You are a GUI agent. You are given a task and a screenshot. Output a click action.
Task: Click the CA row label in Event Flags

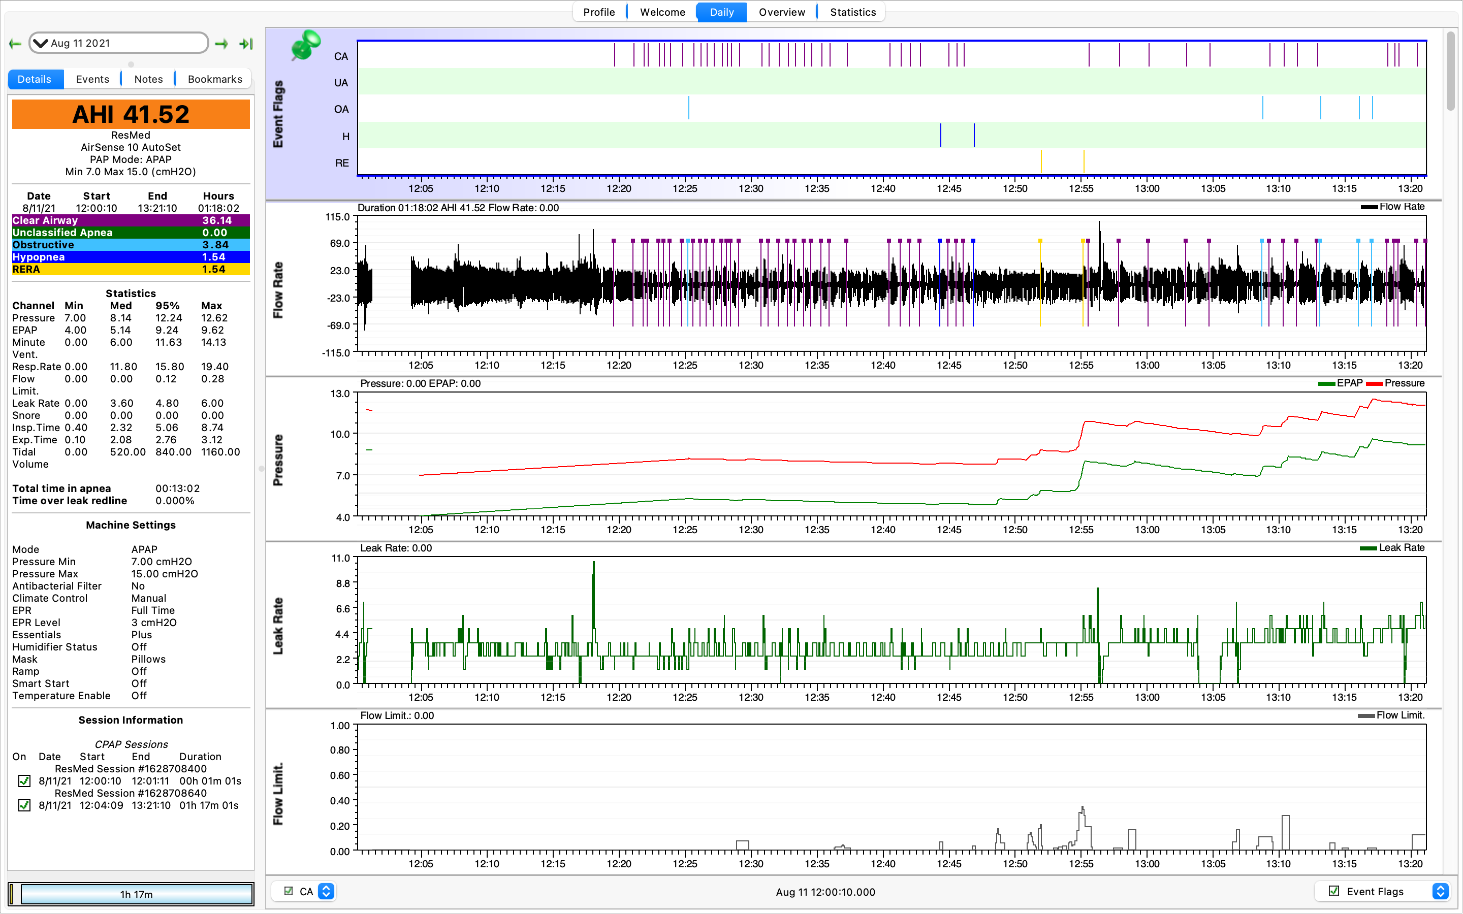[x=341, y=56]
